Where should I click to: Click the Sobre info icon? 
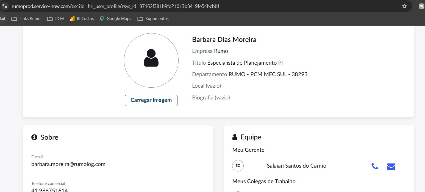click(x=34, y=137)
